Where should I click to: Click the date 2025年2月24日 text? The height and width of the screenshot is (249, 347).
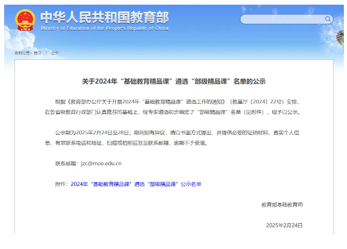pos(284,225)
